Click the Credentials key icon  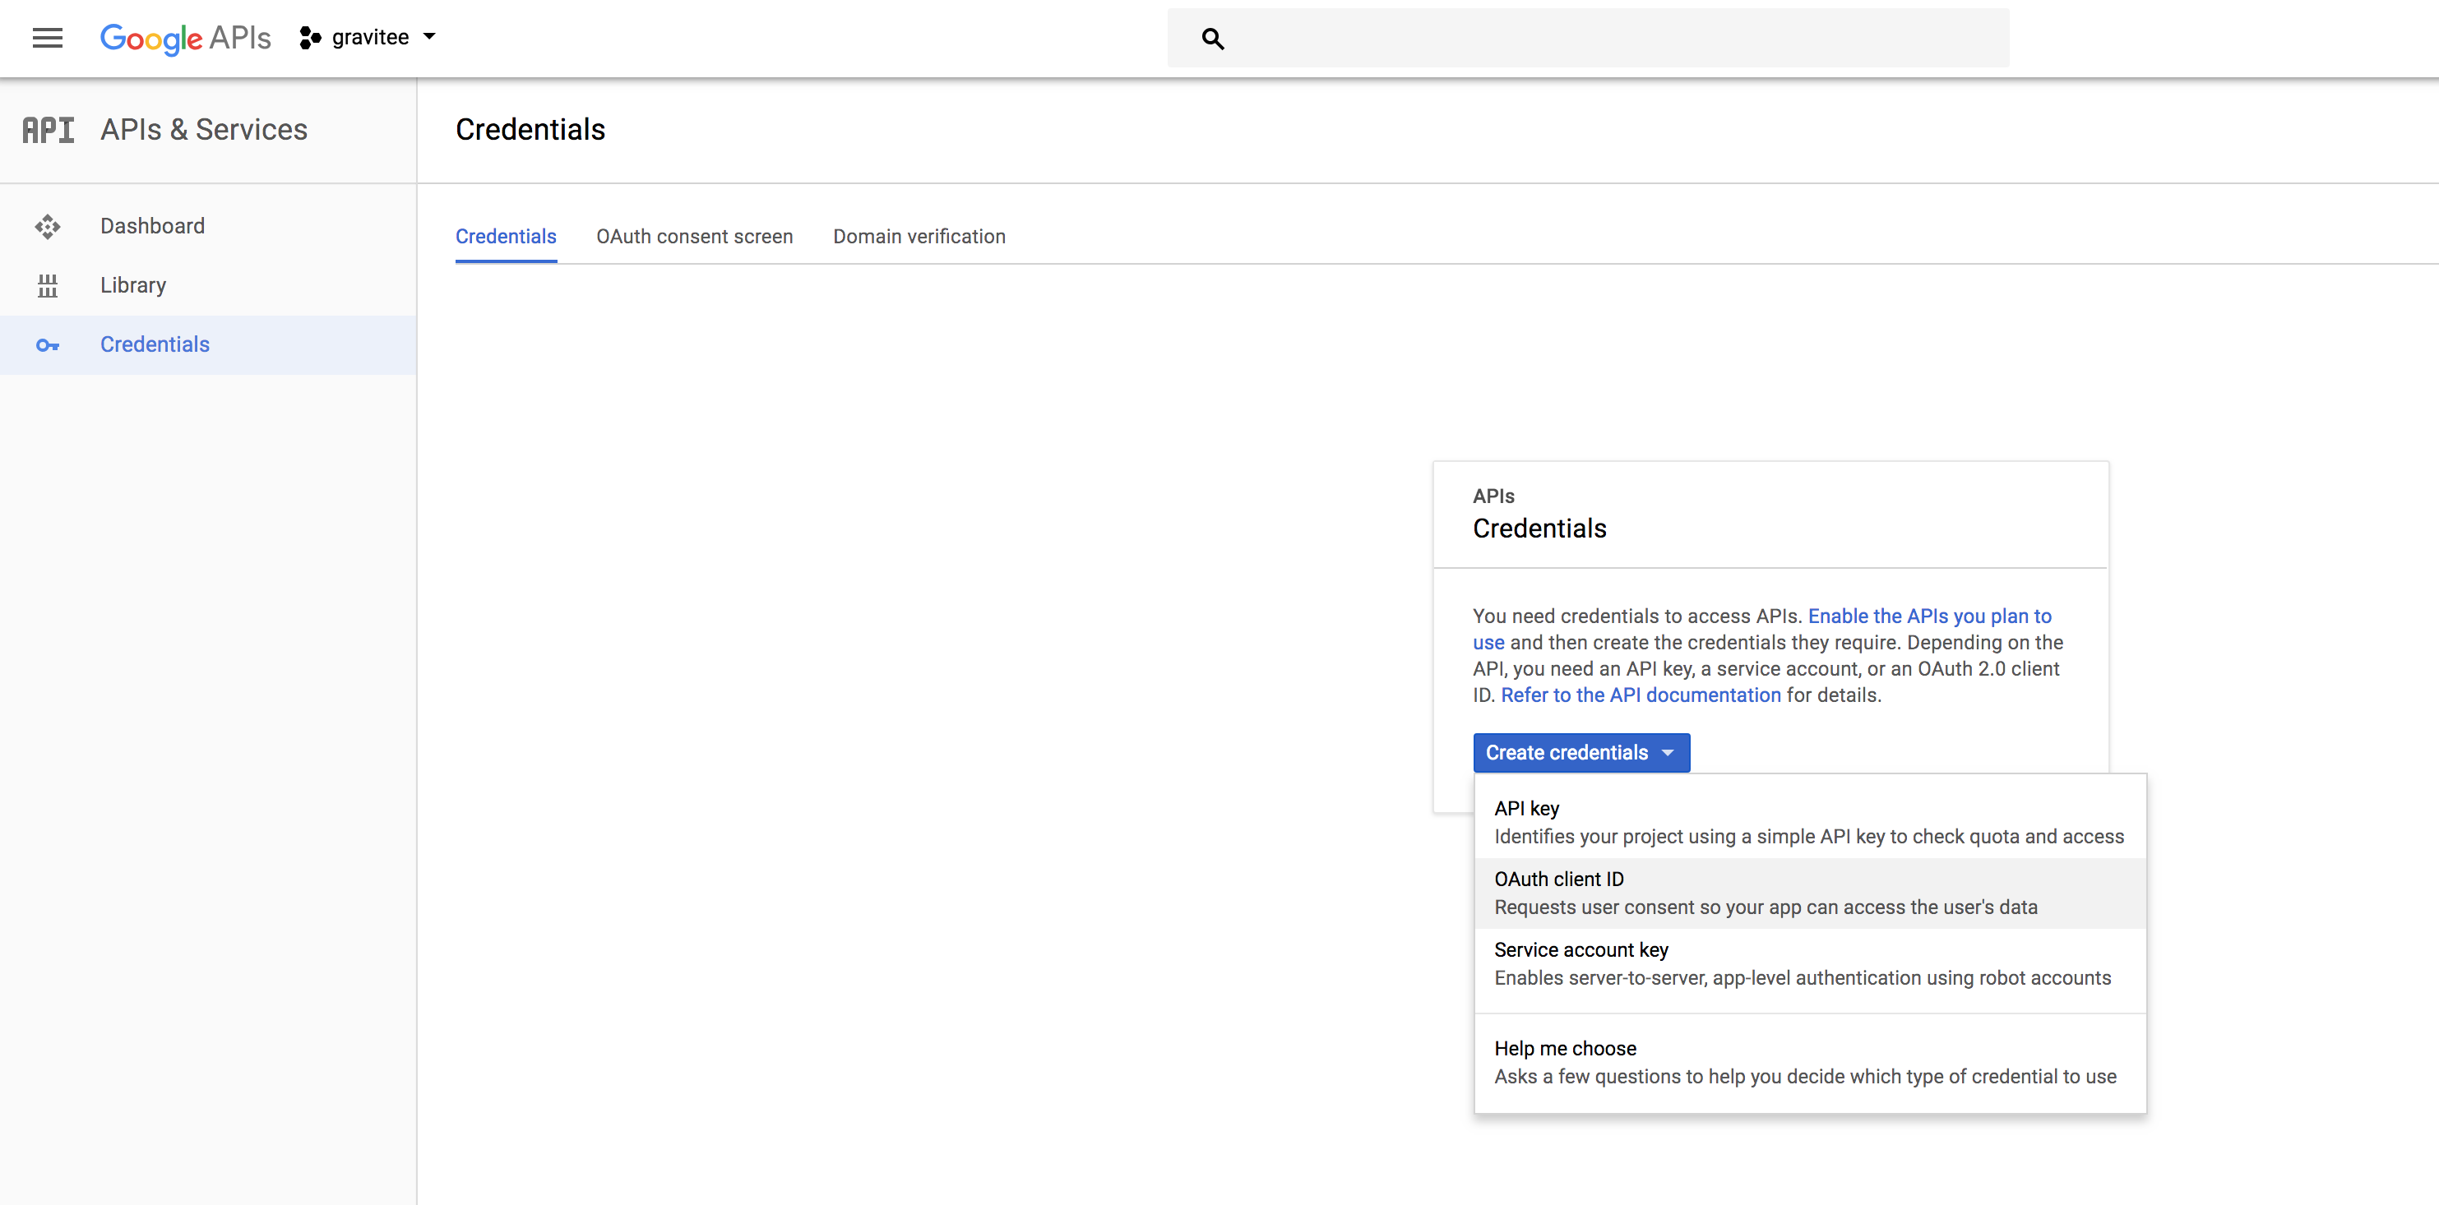point(48,344)
